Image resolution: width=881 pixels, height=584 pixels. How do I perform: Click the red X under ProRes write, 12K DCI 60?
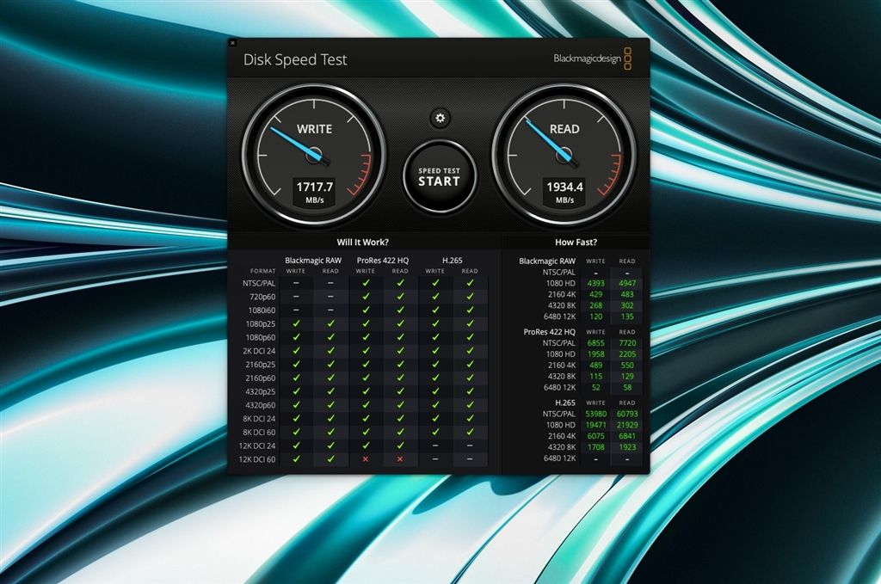pos(366,459)
